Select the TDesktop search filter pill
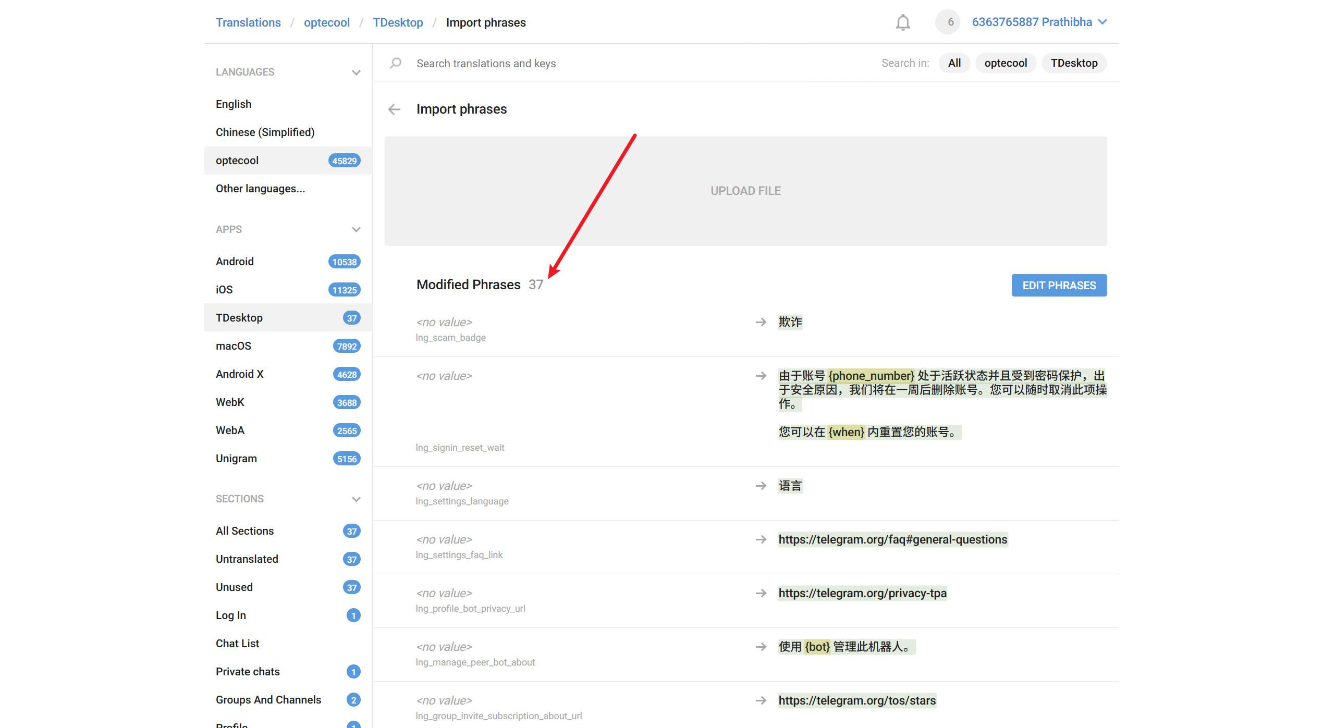The width and height of the screenshot is (1323, 728). pos(1074,63)
